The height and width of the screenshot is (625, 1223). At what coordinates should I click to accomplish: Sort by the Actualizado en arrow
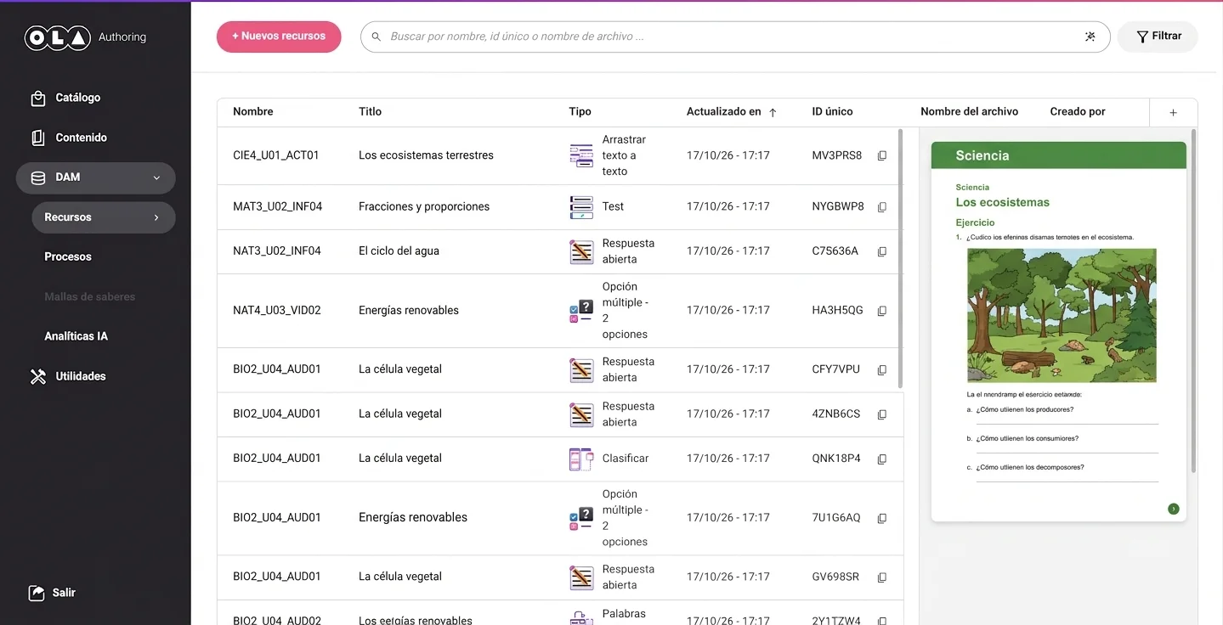pyautogui.click(x=773, y=112)
